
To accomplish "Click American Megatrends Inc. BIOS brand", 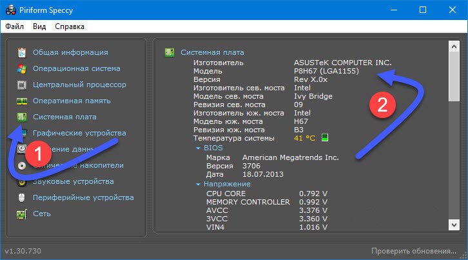I will click(291, 157).
